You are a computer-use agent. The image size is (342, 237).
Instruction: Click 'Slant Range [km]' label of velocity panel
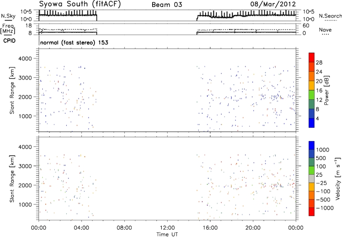pyautogui.click(x=12, y=179)
